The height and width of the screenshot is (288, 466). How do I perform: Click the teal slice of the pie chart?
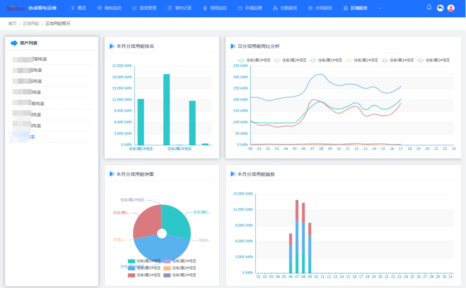pos(177,221)
